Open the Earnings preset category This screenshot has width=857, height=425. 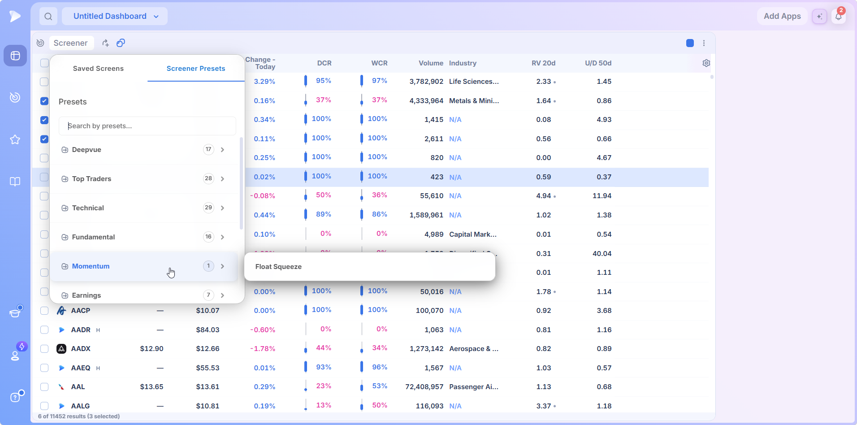pos(144,295)
